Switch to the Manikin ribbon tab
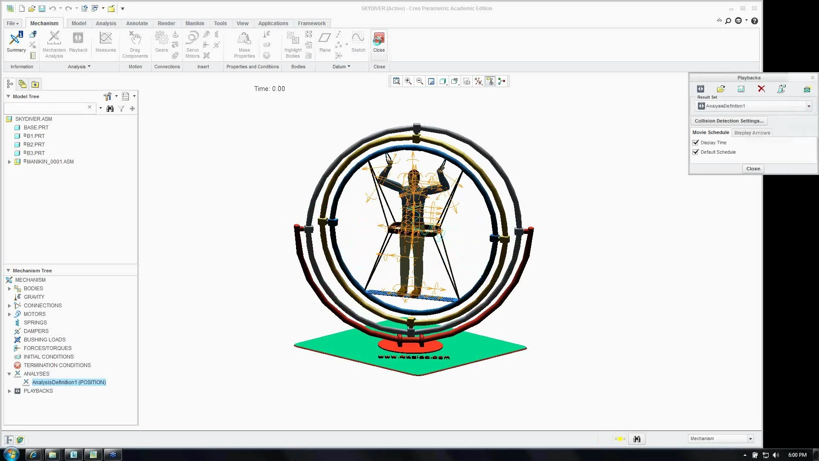819x461 pixels. pyautogui.click(x=195, y=23)
